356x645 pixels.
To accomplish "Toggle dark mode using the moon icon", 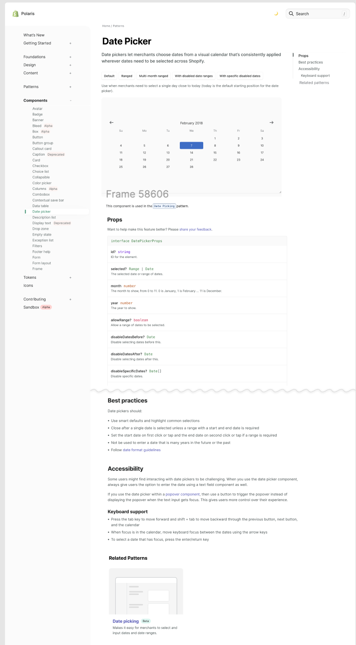I will [276, 14].
